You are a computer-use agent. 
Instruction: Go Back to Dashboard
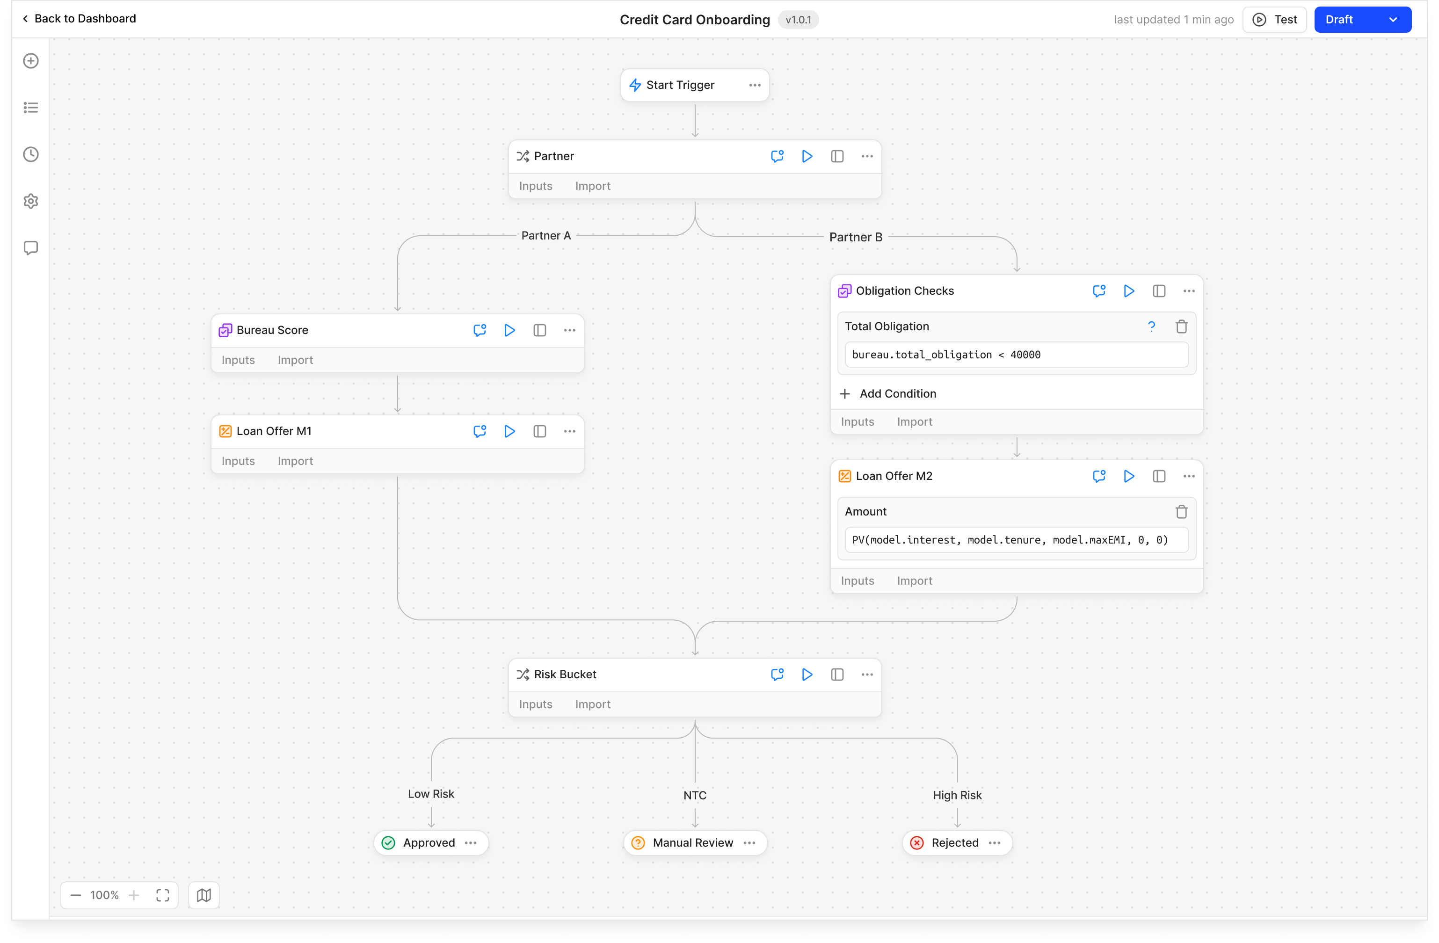click(79, 19)
